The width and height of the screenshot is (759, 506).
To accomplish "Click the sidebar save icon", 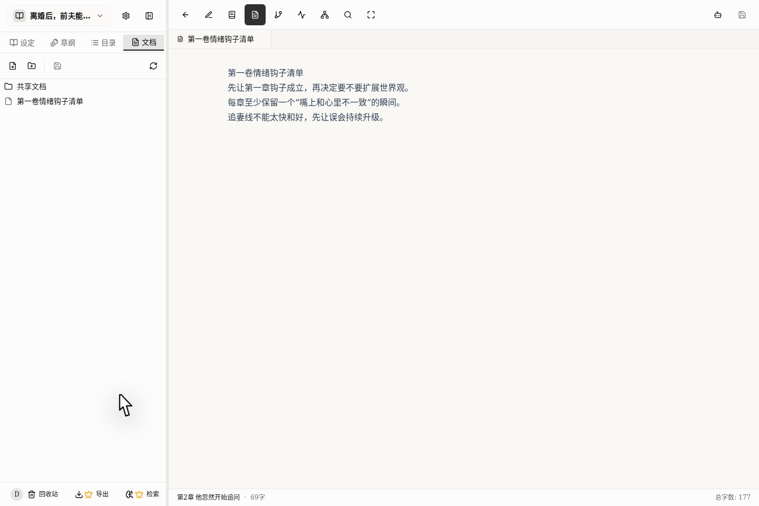I will (57, 66).
